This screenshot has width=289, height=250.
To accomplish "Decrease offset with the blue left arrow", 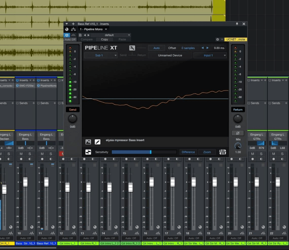I will (x=202, y=48).
